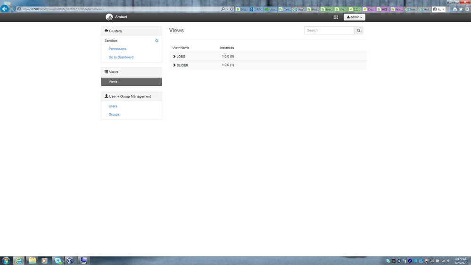Switch to the 'HDP...' browser tab

383,9
